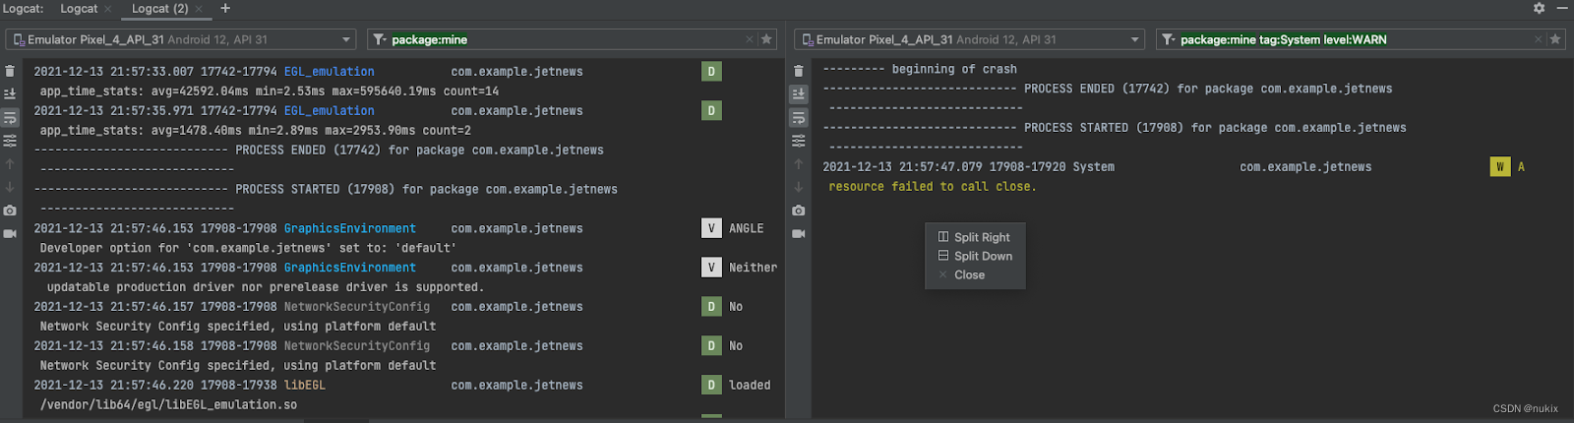
Task: Hide the Logcat tool window
Action: click(1562, 8)
